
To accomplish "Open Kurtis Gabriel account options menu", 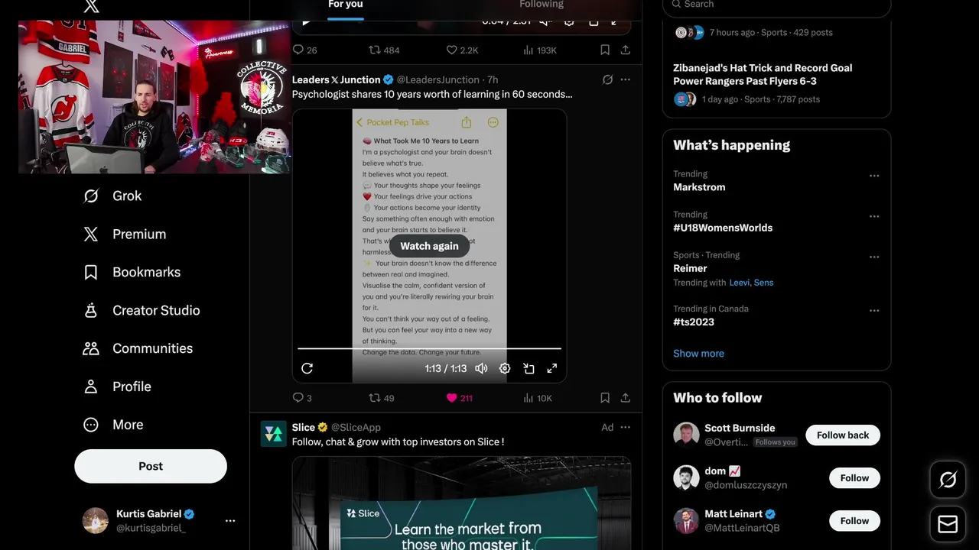I will (x=230, y=520).
